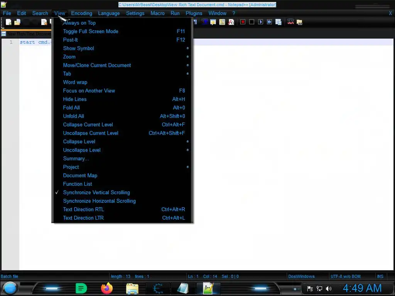
Task: Click the Playback macro button
Action: 260,22
